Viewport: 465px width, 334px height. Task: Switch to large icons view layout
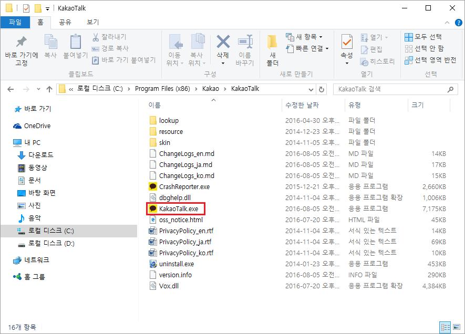click(x=457, y=327)
